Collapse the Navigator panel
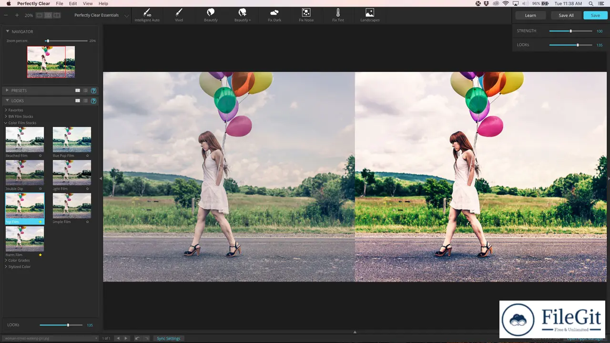This screenshot has height=343, width=610. pyautogui.click(x=8, y=31)
